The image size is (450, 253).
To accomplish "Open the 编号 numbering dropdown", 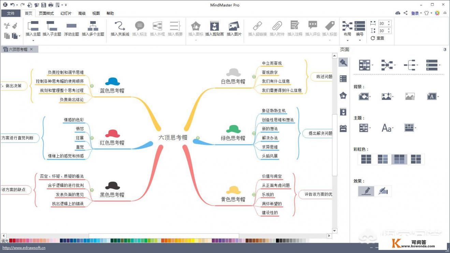I will pyautogui.click(x=360, y=31).
